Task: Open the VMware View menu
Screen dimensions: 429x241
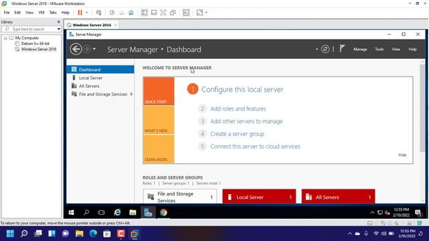Action: click(x=29, y=13)
